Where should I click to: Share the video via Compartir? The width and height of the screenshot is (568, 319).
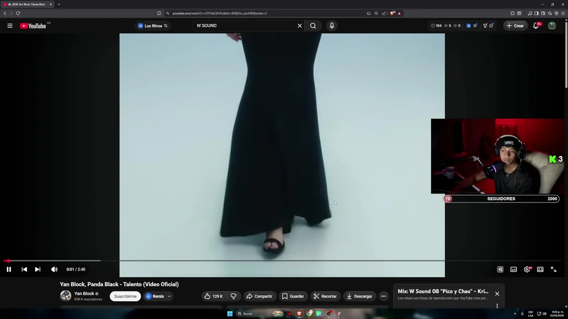click(259, 296)
